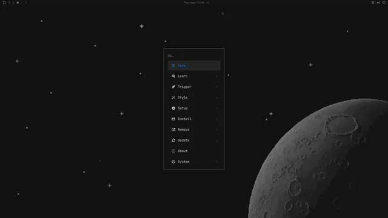The height and width of the screenshot is (218, 388).
Task: Expand the Trigger submenu chevron
Action: [217, 87]
